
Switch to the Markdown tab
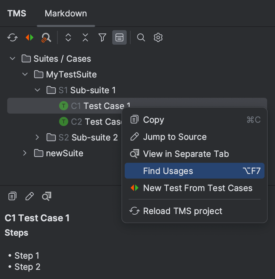(x=66, y=13)
